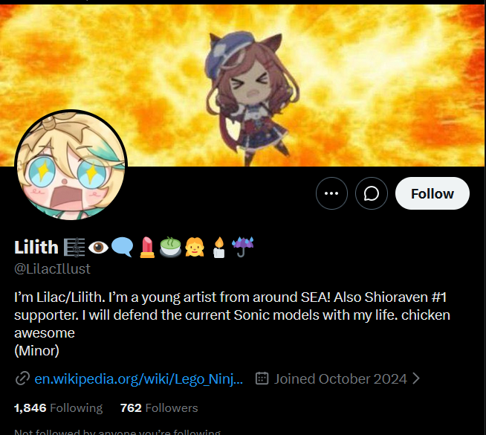Open the round profile avatar picture
This screenshot has width=486, height=435.
click(71, 165)
